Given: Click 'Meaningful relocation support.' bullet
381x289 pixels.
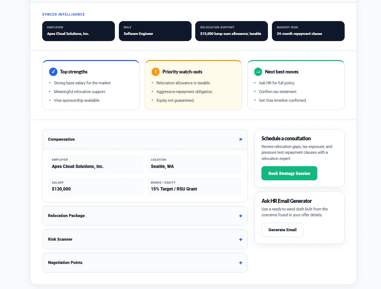Looking at the screenshot, I should point(80,92).
